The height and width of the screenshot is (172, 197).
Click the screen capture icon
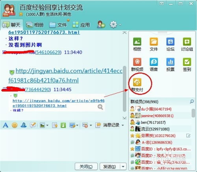72,125
